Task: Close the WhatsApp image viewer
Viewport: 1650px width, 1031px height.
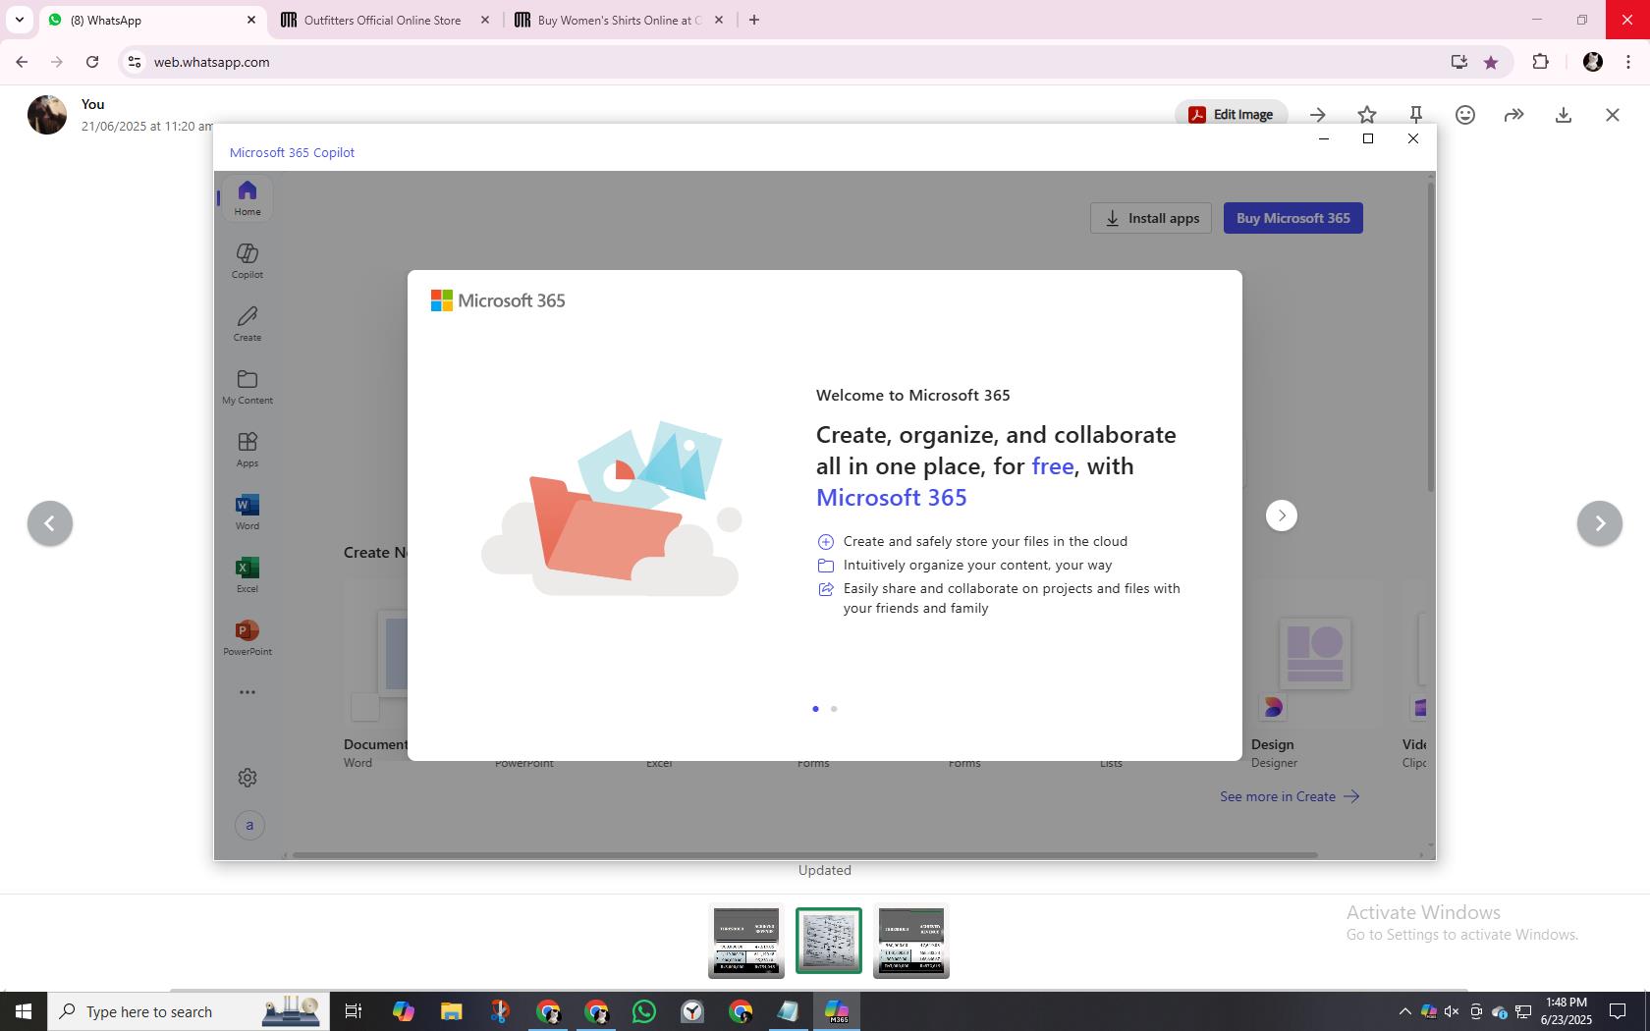Action: click(x=1613, y=115)
